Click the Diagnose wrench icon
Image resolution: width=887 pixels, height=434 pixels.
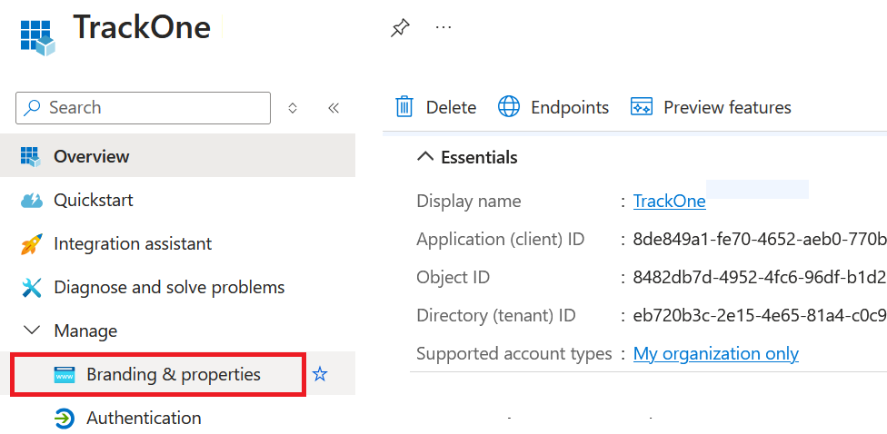coord(32,288)
